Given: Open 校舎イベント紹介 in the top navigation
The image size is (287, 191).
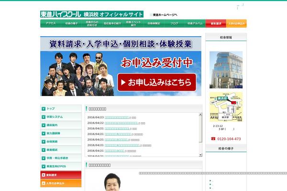Looking at the screenshot, I should 133,23.
